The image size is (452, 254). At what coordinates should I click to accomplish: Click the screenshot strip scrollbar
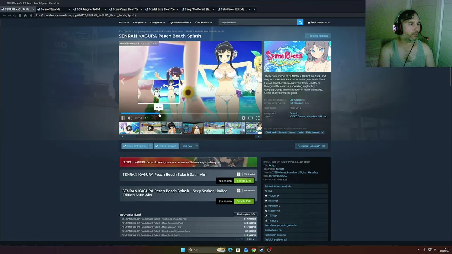[190, 137]
